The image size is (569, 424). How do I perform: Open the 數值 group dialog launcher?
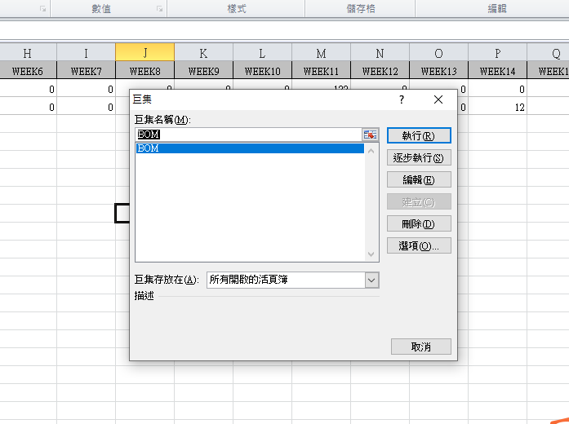point(158,8)
